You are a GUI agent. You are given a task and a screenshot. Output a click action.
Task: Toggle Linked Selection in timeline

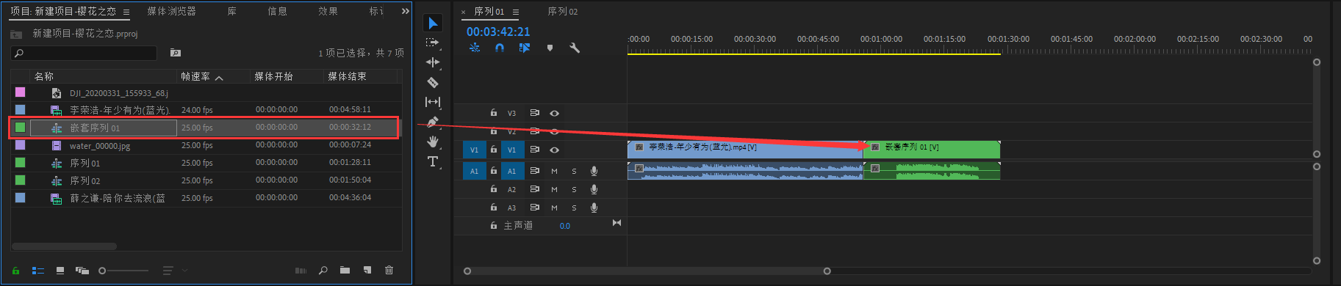[x=525, y=48]
